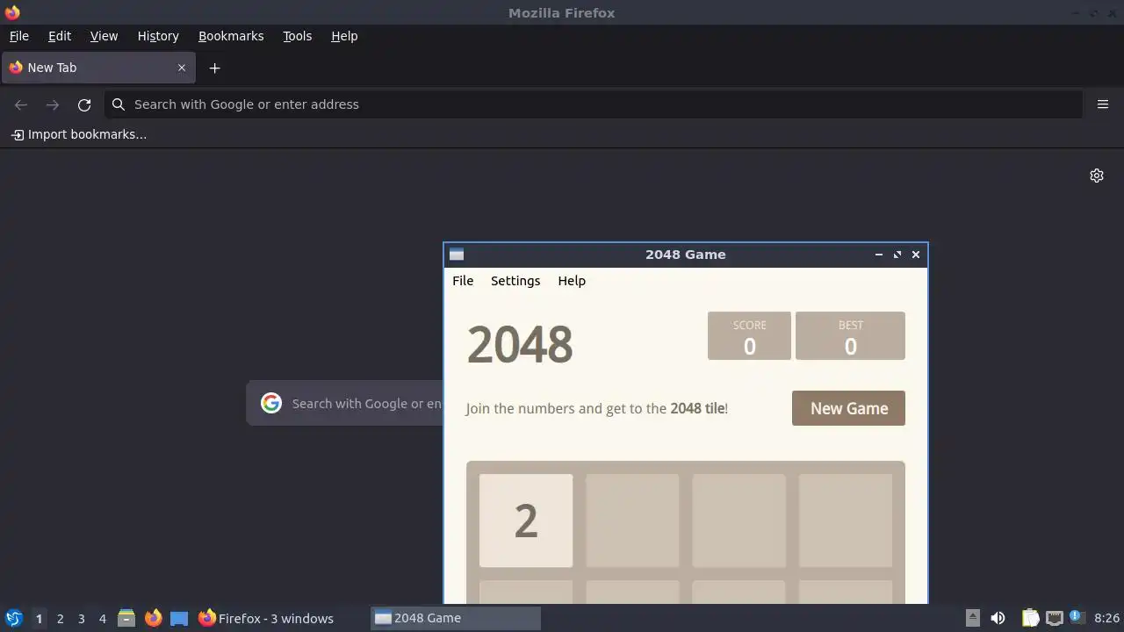Open Firefox Bookmarks menu
Screen dimensions: 1124x632
click(231, 36)
